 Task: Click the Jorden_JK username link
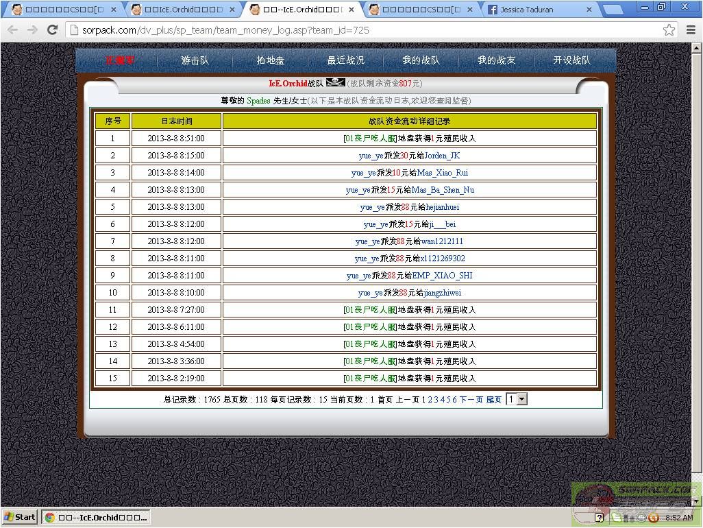442,156
